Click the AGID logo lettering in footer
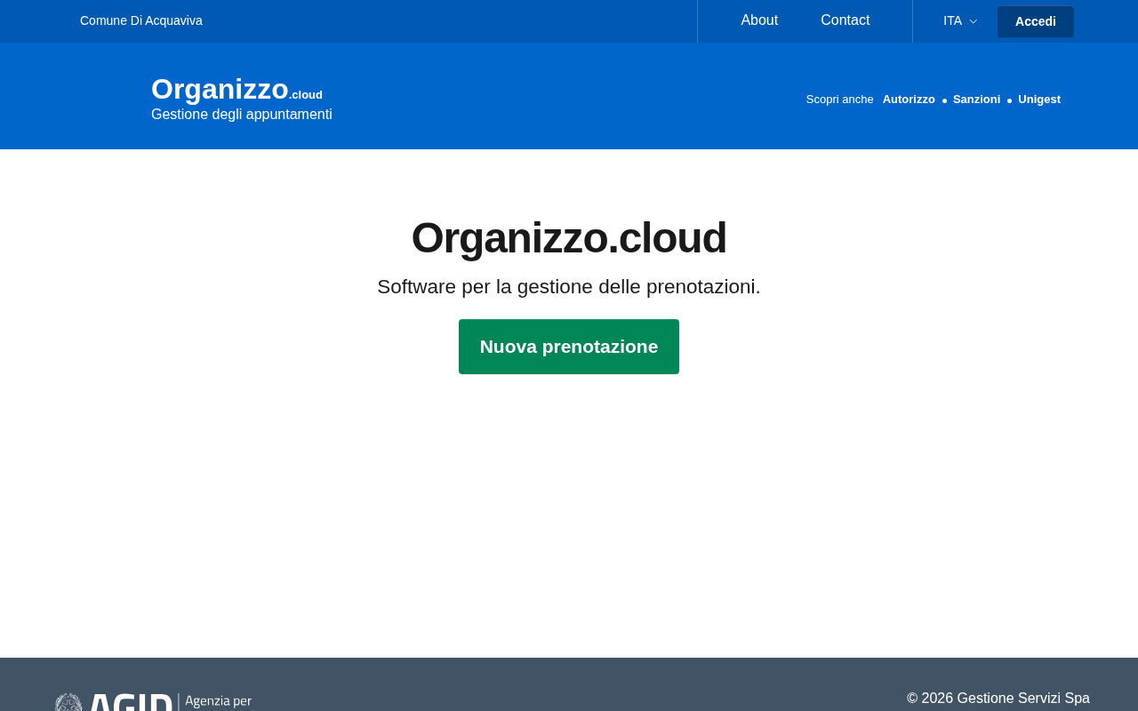Viewport: 1138px width, 711px height. (x=130, y=702)
